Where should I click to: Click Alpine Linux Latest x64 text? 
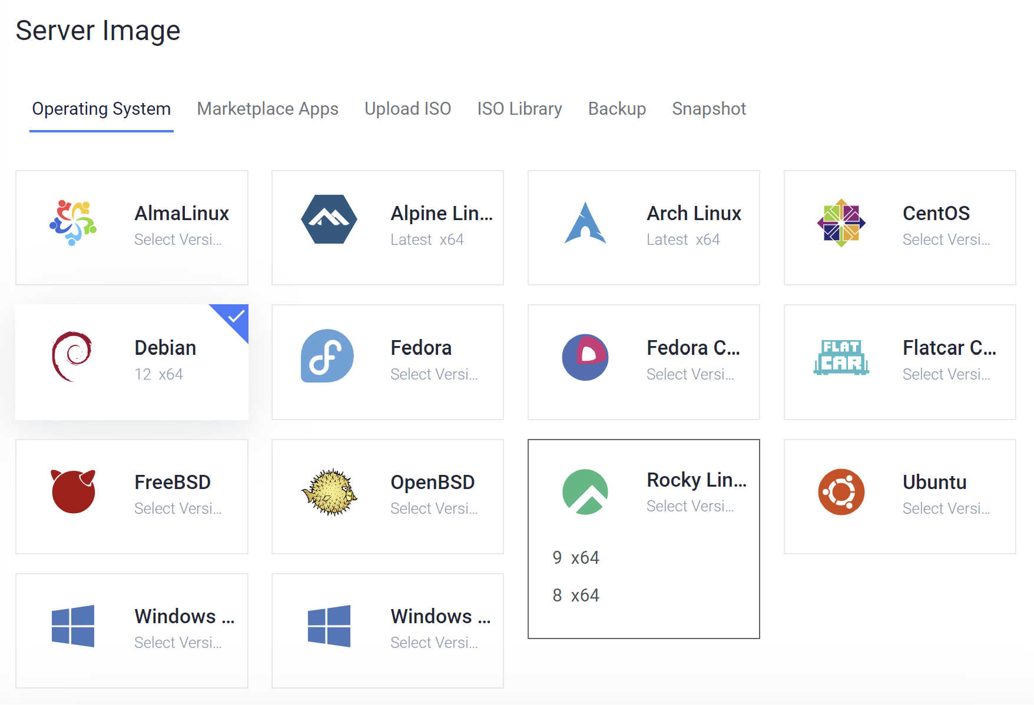427,240
